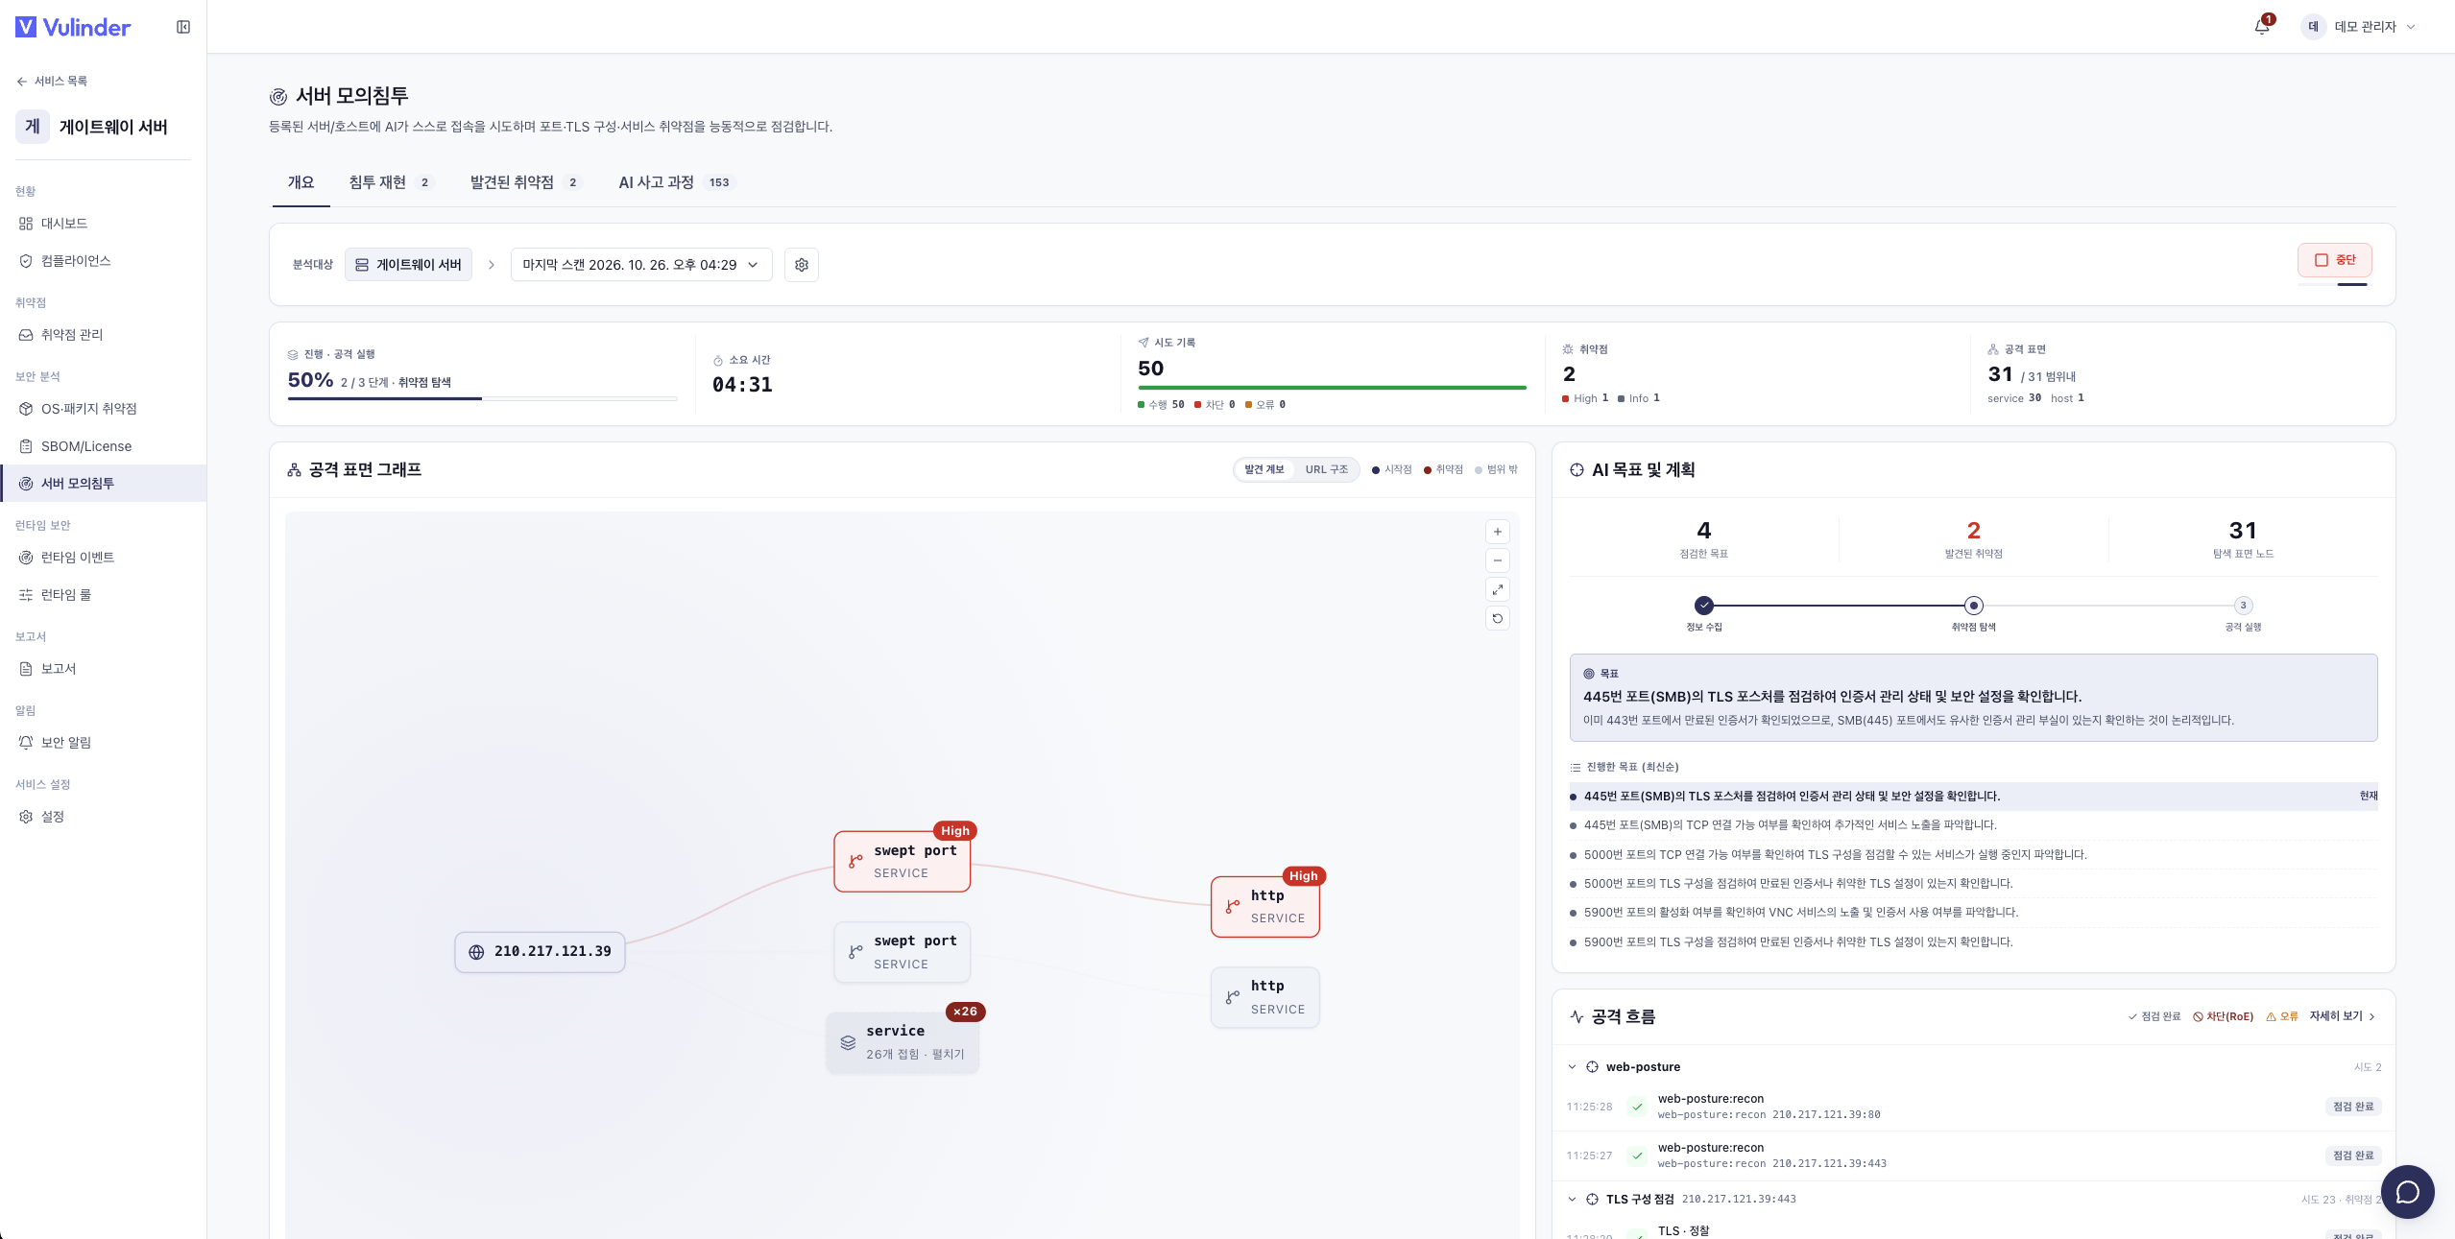Image resolution: width=2455 pixels, height=1239 pixels.
Task: Toggle the 취약점 legend filter
Action: click(x=1443, y=469)
